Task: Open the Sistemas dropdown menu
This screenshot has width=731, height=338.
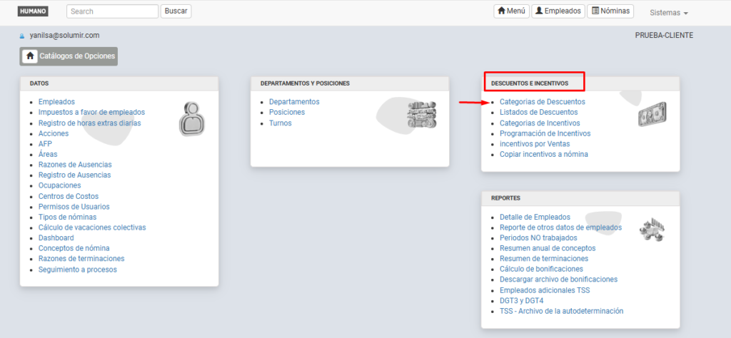Action: pos(668,13)
